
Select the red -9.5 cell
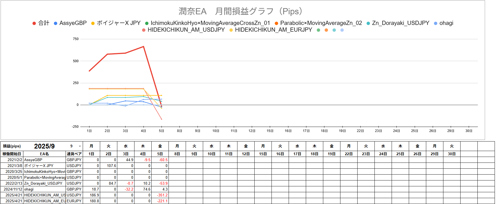pos(143,160)
